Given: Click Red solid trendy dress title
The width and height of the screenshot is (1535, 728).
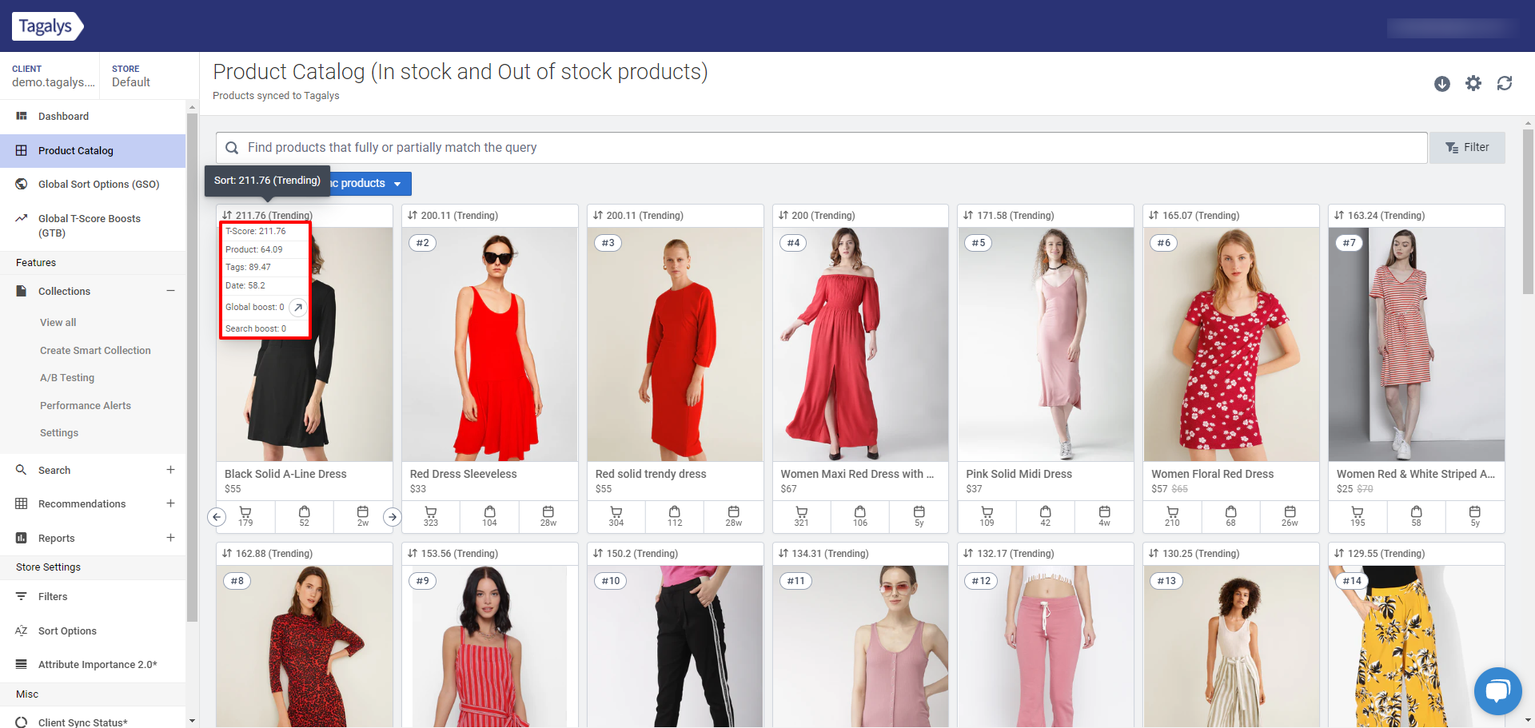Looking at the screenshot, I should tap(651, 474).
